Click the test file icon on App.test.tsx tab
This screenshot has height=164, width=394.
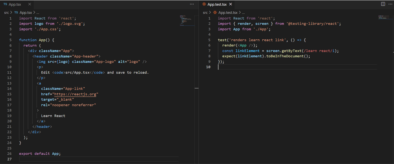(204, 4)
